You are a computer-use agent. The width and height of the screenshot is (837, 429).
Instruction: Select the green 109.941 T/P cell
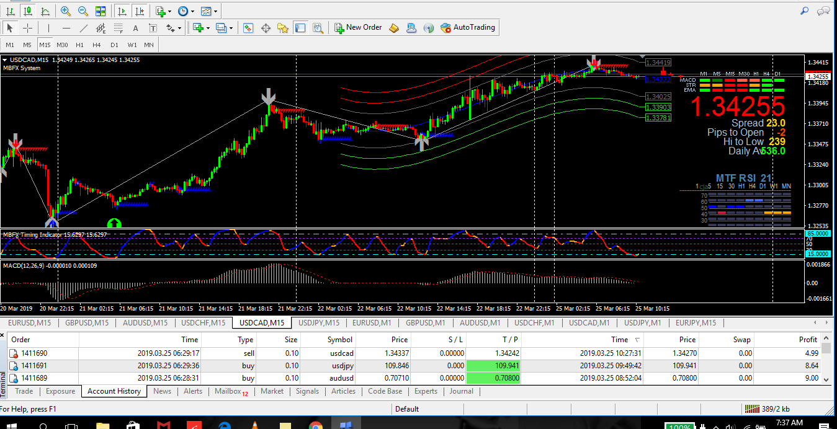493,366
